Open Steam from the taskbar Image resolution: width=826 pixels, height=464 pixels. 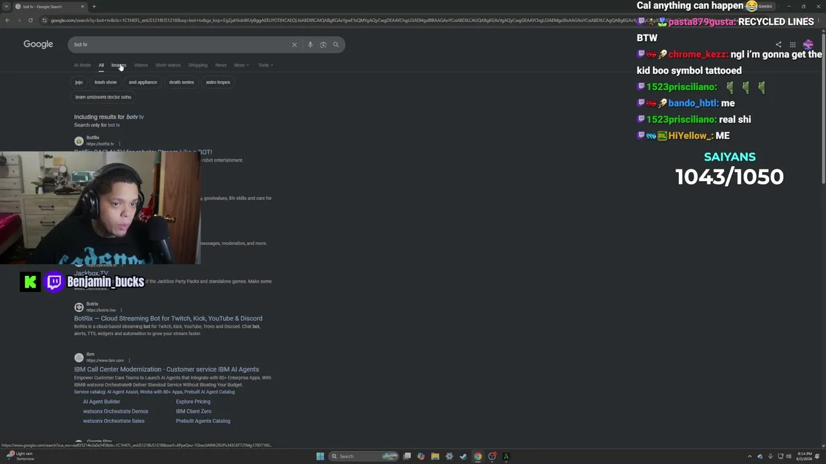click(463, 456)
